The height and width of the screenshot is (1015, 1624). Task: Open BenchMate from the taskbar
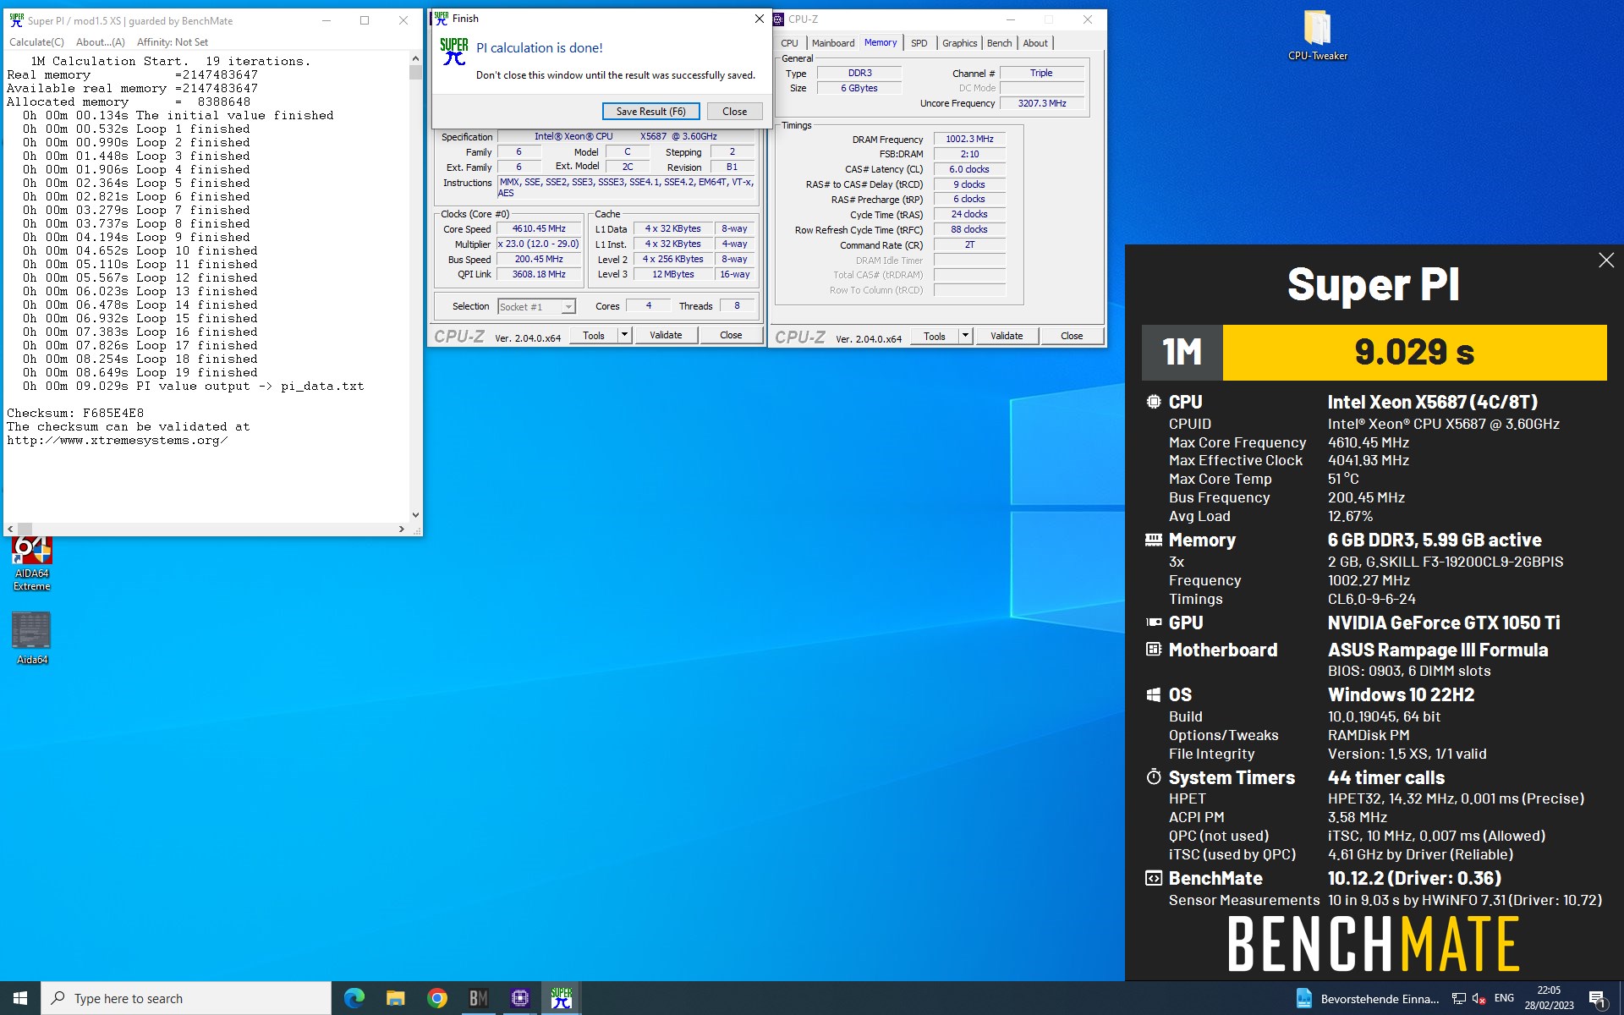478,998
